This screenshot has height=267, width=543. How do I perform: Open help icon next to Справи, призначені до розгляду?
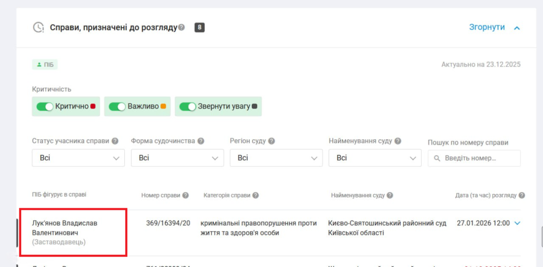point(182,27)
